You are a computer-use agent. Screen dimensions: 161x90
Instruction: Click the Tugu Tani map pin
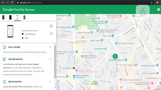coord(113,36)
